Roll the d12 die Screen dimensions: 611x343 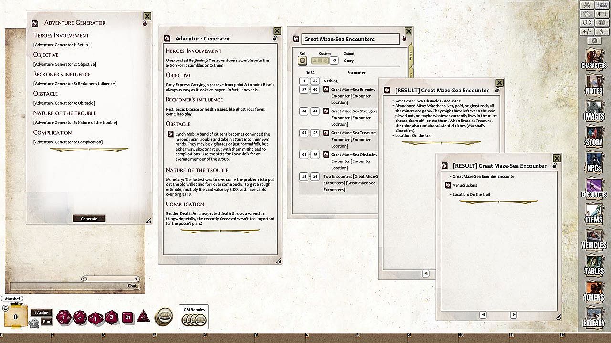click(80, 317)
